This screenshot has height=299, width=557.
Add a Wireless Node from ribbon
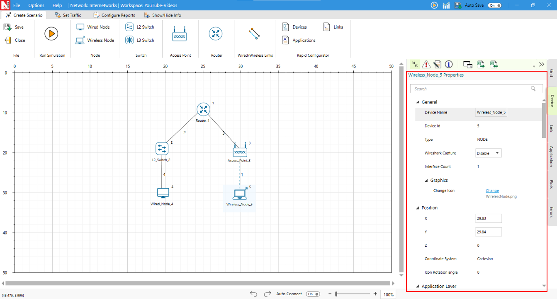pyautogui.click(x=80, y=40)
